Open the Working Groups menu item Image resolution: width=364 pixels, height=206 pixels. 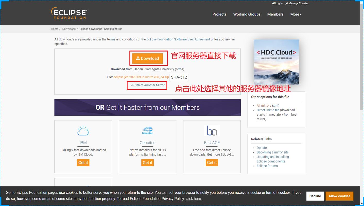pyautogui.click(x=247, y=14)
